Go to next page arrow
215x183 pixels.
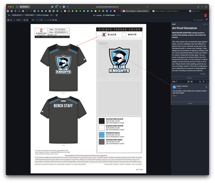[21, 20]
